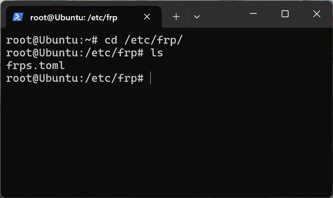Open a new tab with plus icon
The image size is (333, 198).
[x=176, y=17]
